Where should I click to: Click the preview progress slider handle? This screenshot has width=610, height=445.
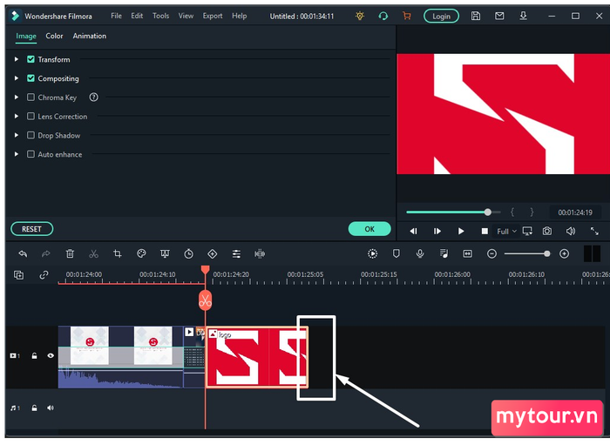pyautogui.click(x=488, y=212)
